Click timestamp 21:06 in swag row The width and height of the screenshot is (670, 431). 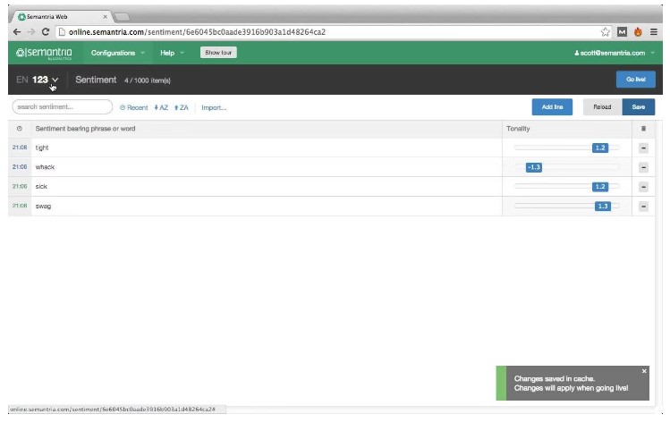[20, 206]
